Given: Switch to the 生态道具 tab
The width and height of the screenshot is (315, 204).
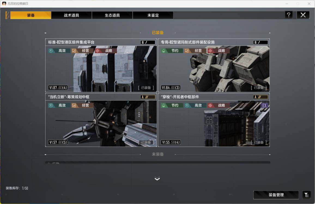Looking at the screenshot, I should coord(112,15).
